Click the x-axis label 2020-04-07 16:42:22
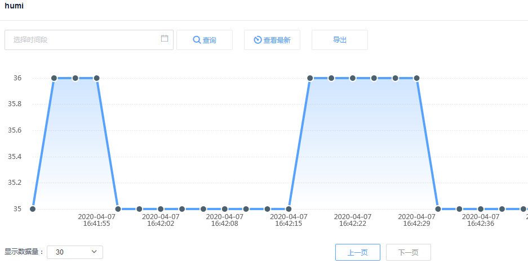Image resolution: width=528 pixels, height=268 pixels. 353,220
